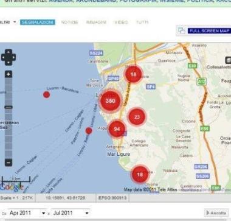Click the zoom slider handle
This screenshot has height=221, width=231.
click(x=9, y=107)
